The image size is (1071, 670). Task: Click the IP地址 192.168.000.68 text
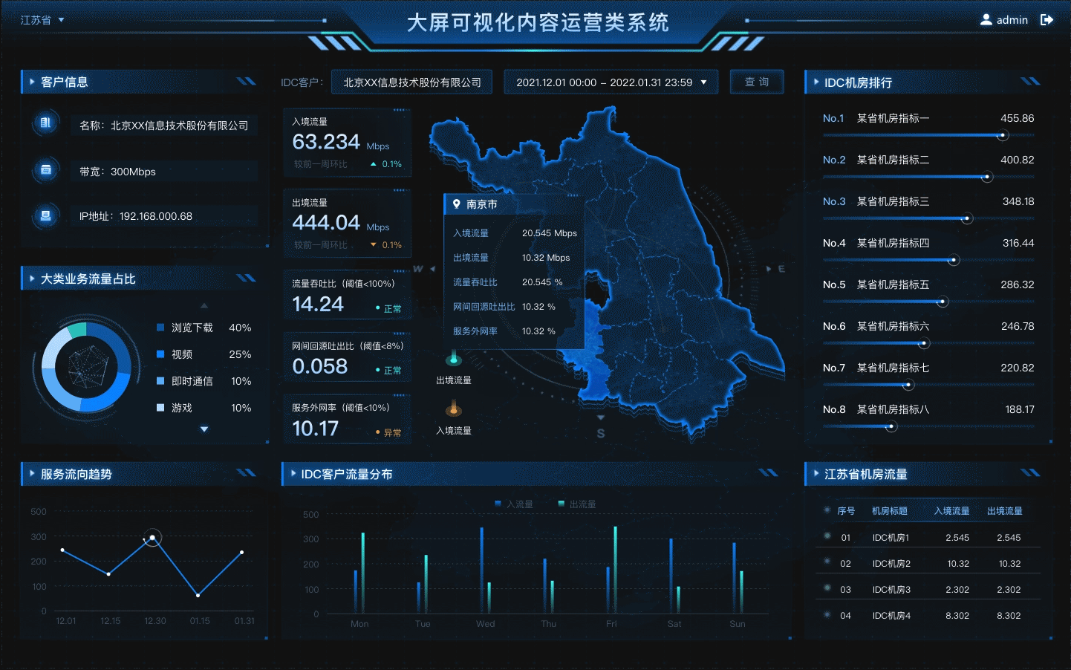[x=136, y=216]
